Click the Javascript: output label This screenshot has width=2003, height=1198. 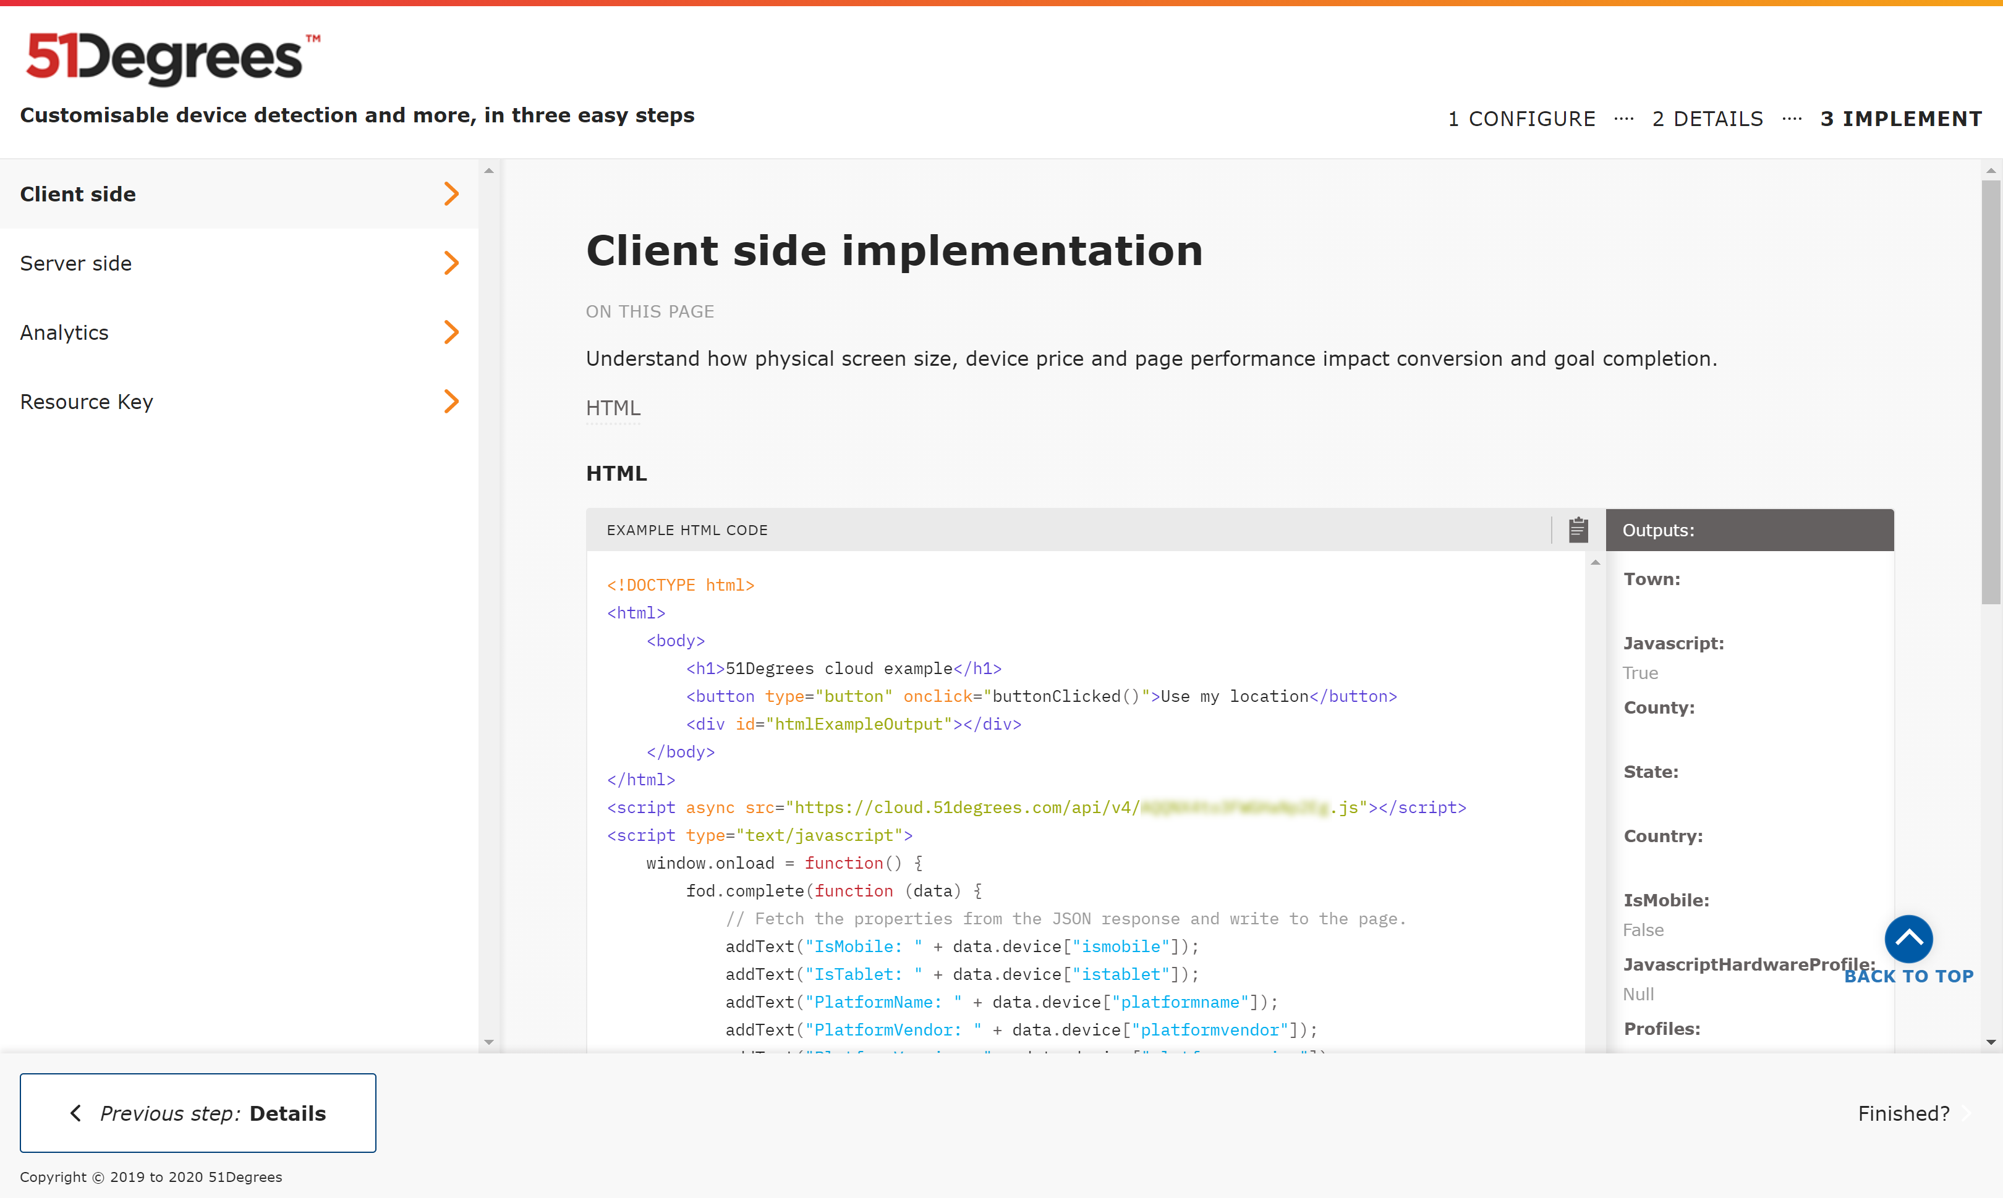click(1673, 643)
